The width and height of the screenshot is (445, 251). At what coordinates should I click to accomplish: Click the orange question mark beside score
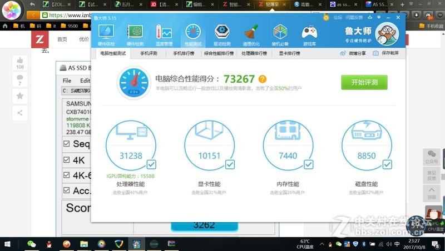click(x=263, y=79)
